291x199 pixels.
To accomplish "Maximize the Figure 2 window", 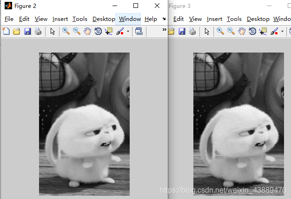I will coord(136,6).
